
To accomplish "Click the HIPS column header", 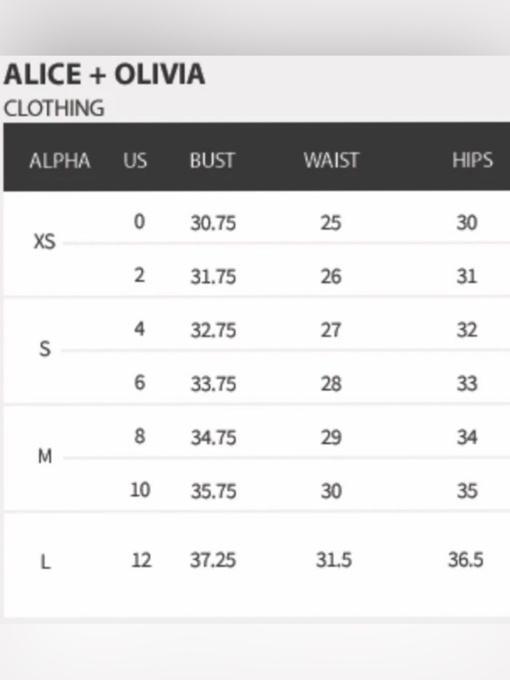I will coord(472,161).
